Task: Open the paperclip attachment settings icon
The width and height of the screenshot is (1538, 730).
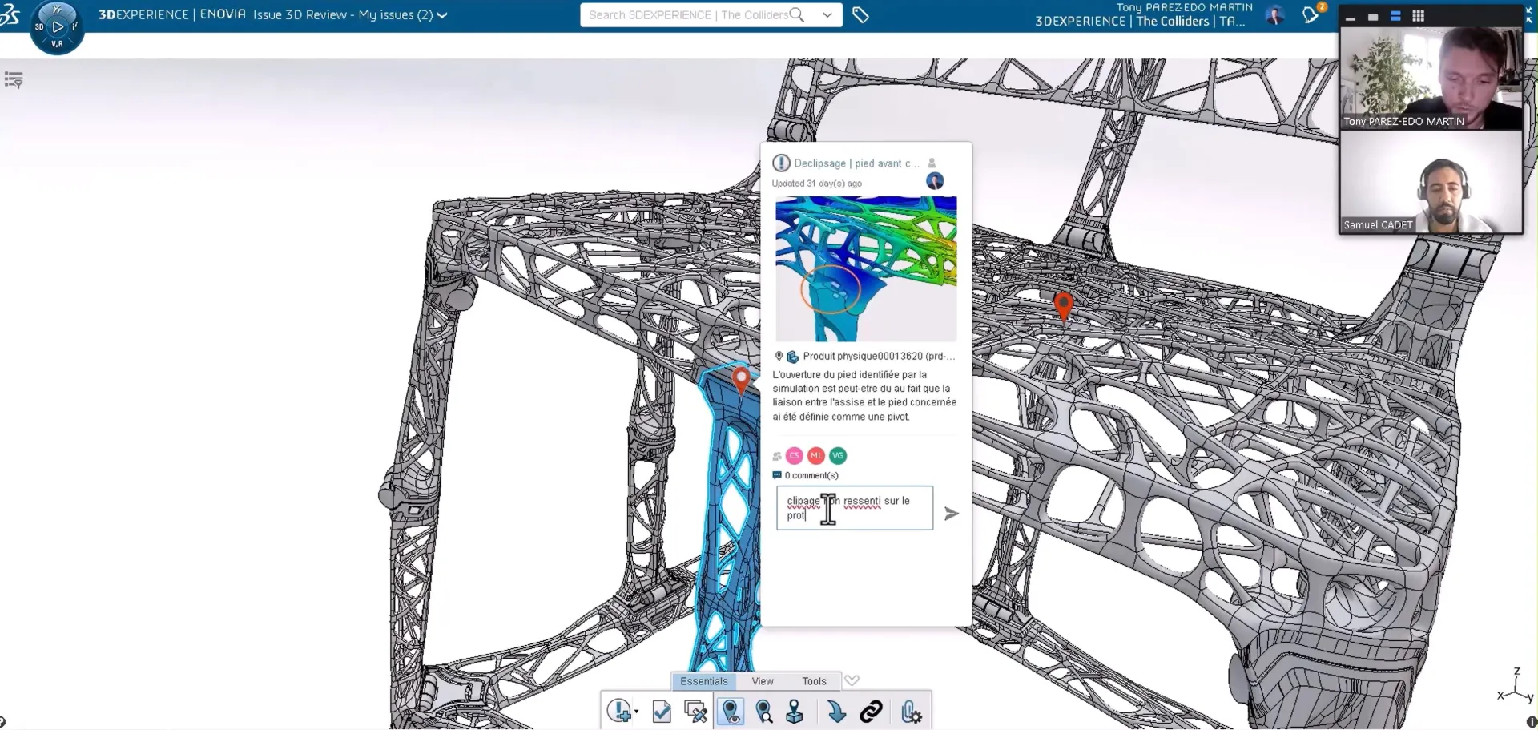Action: tap(911, 712)
